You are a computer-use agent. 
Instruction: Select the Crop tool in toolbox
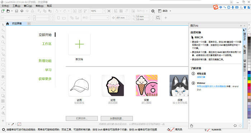click(x=3, y=37)
